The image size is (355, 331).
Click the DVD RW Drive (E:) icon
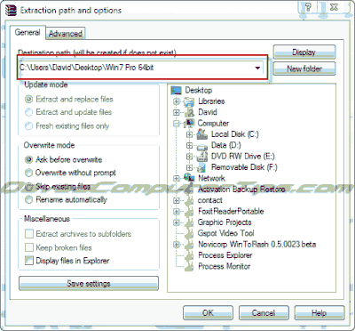click(x=202, y=157)
